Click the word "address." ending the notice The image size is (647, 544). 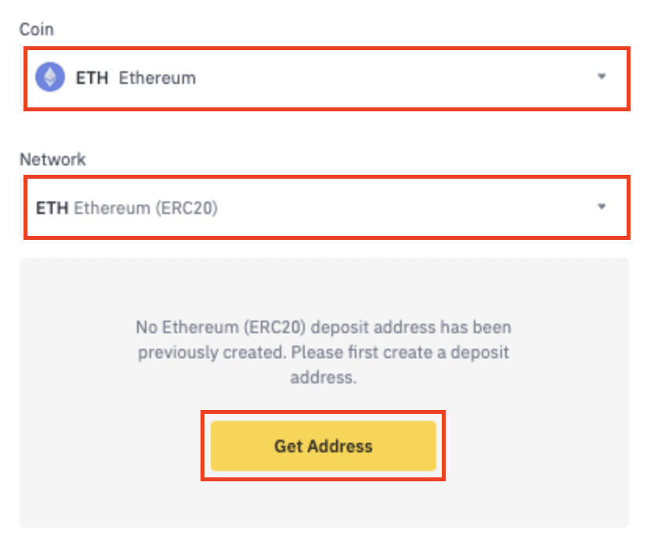(x=323, y=378)
